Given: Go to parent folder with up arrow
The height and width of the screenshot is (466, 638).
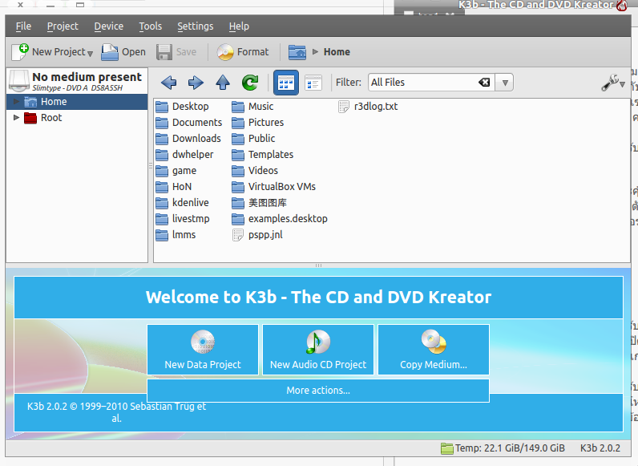Looking at the screenshot, I should coord(223,83).
